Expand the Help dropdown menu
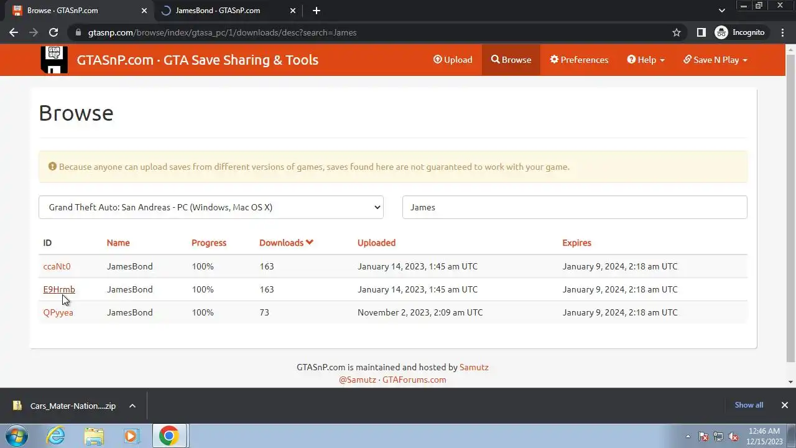This screenshot has width=796, height=448. [646, 60]
